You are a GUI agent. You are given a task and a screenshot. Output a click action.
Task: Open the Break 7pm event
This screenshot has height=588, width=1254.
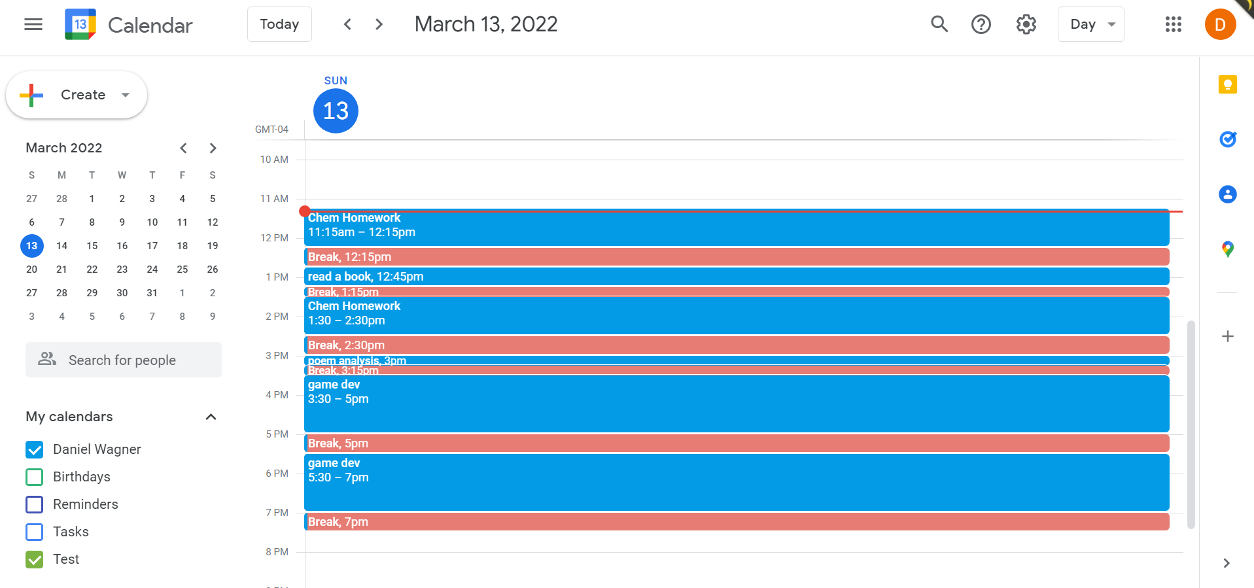(x=737, y=522)
